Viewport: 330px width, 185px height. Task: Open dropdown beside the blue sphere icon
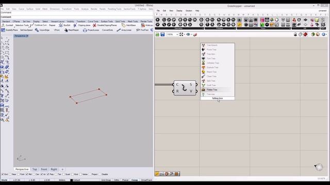[326, 34]
